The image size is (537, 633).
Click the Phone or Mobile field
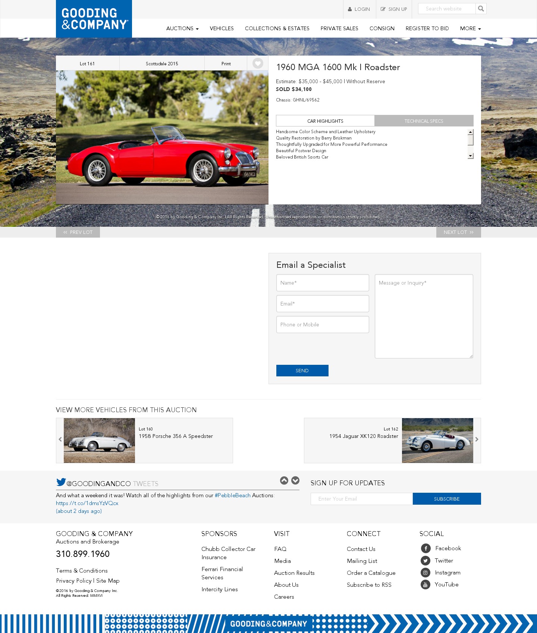323,325
